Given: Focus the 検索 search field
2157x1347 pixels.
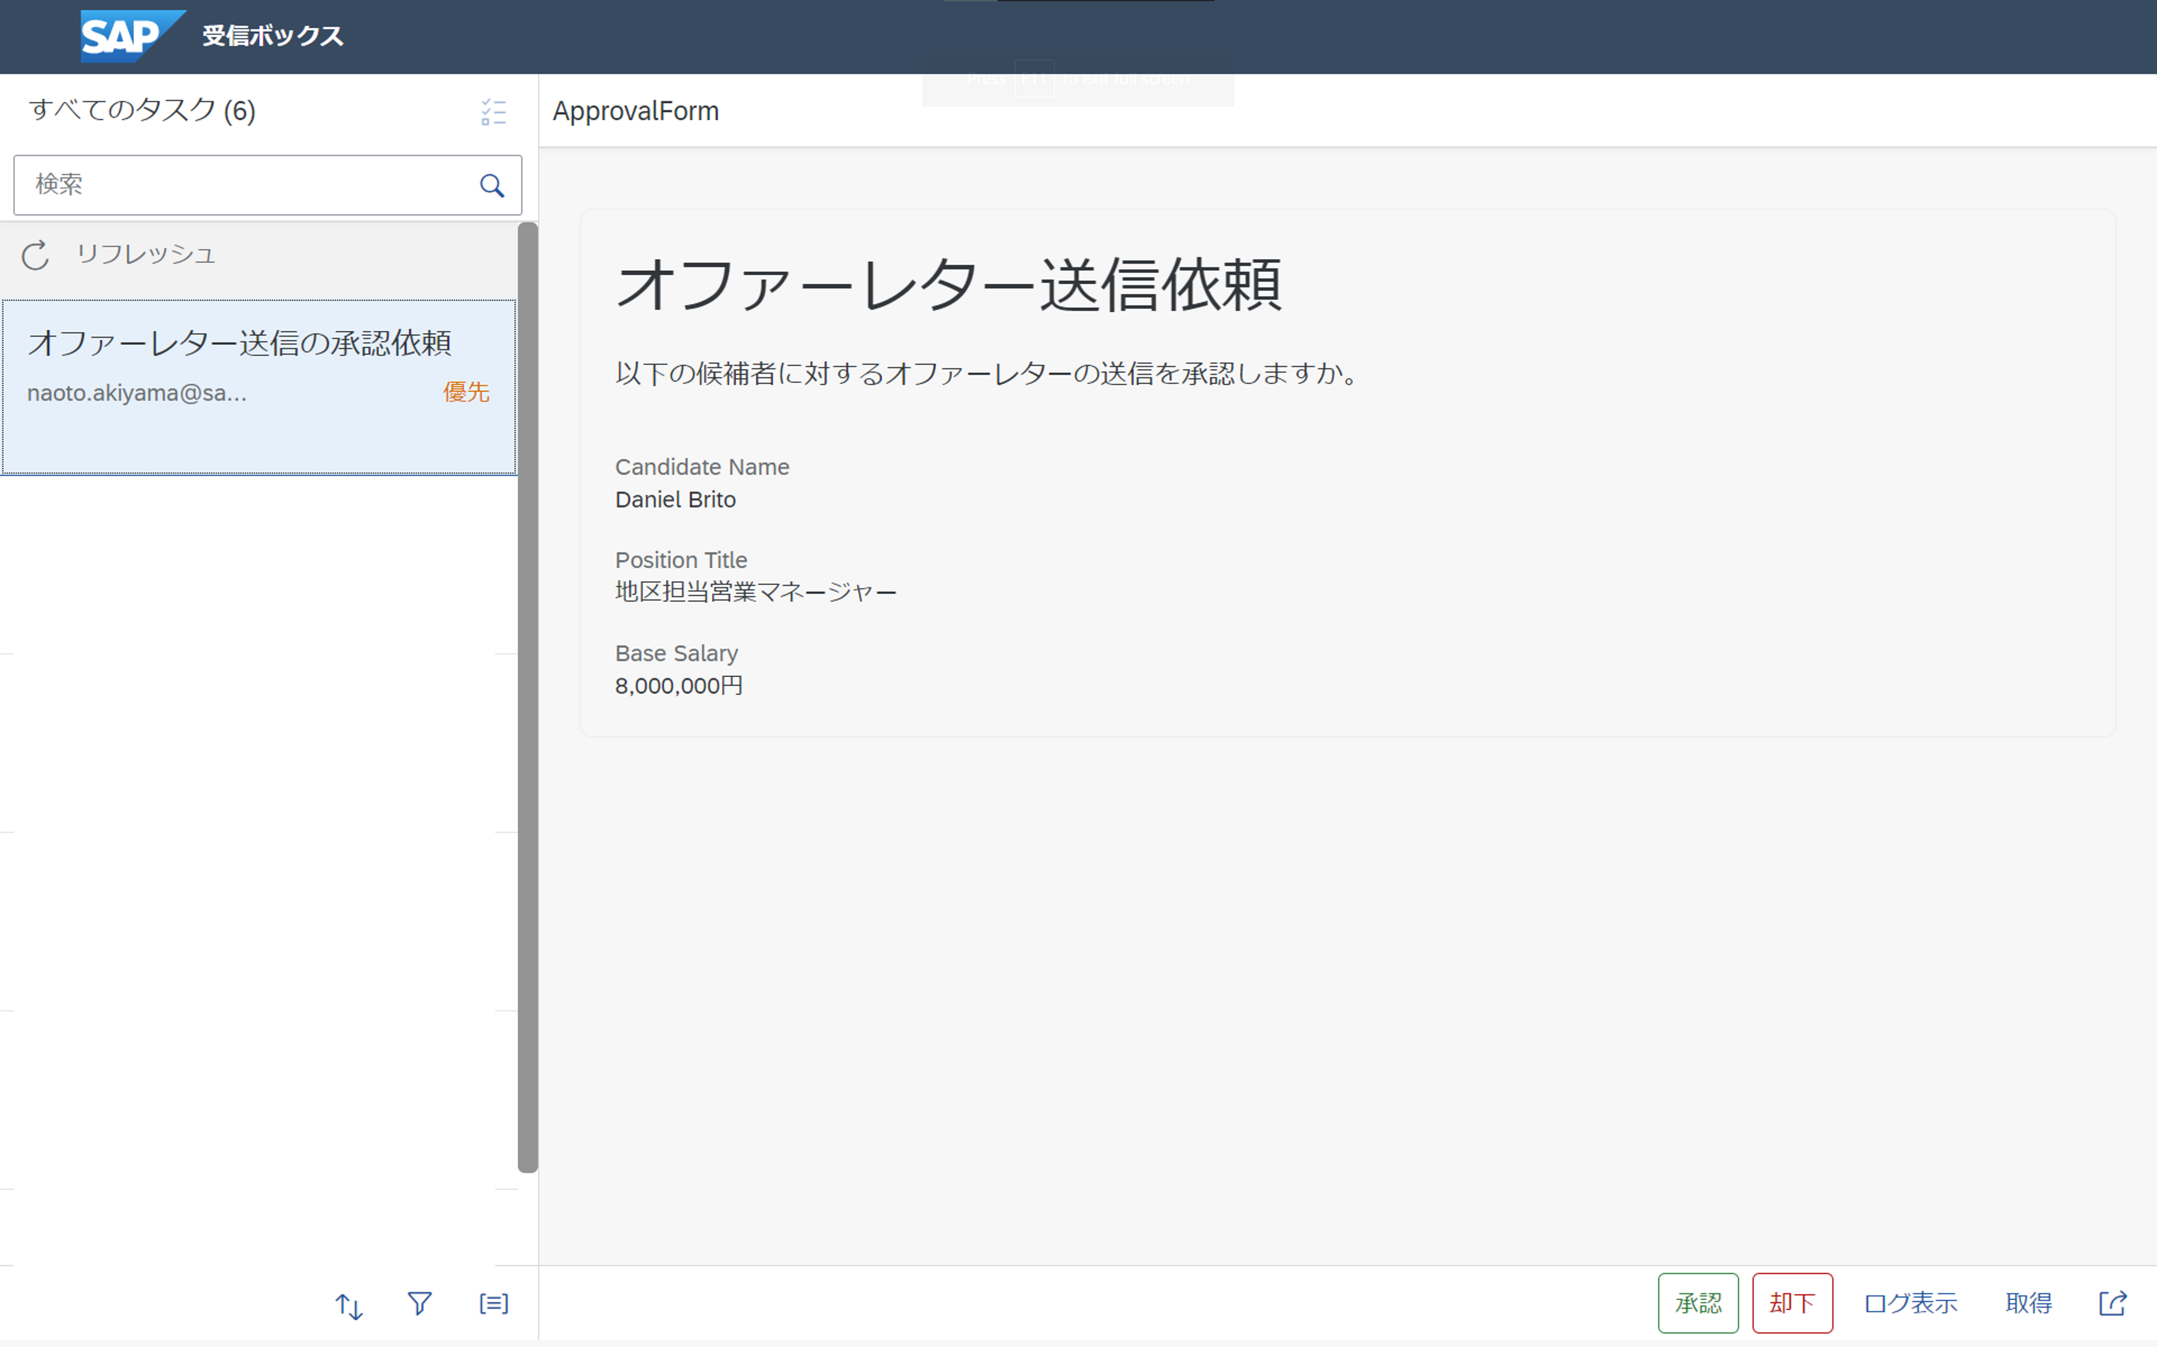Looking at the screenshot, I should 245,186.
